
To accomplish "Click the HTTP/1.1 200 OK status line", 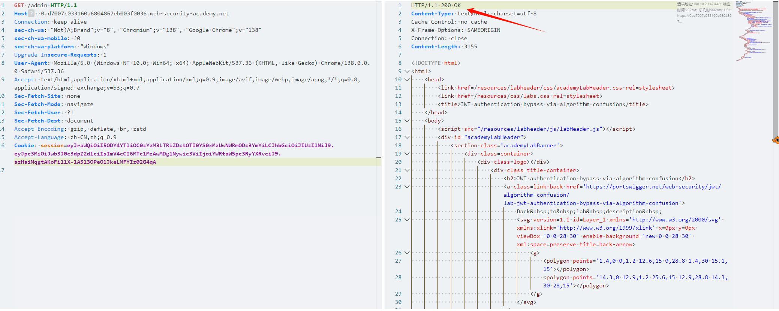I will click(436, 5).
